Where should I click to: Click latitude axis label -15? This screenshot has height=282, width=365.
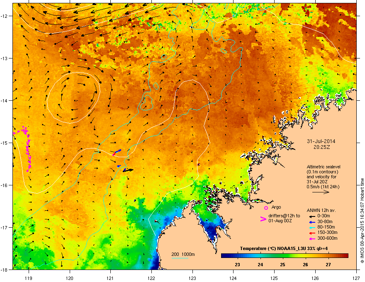5,143
